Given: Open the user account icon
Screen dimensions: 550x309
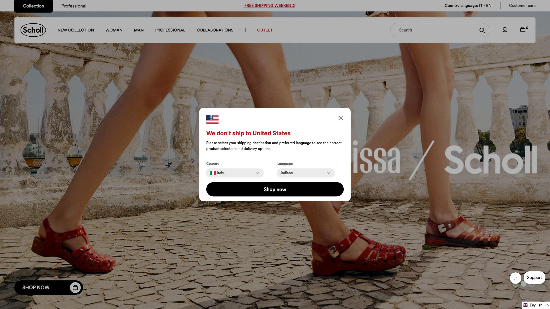Looking at the screenshot, I should pyautogui.click(x=505, y=30).
